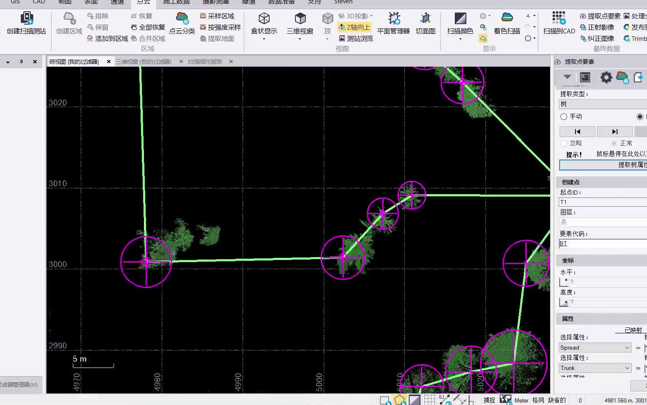This screenshot has width=647, height=405.
Task: Click the 水平 coordinate field
Action: point(608,282)
